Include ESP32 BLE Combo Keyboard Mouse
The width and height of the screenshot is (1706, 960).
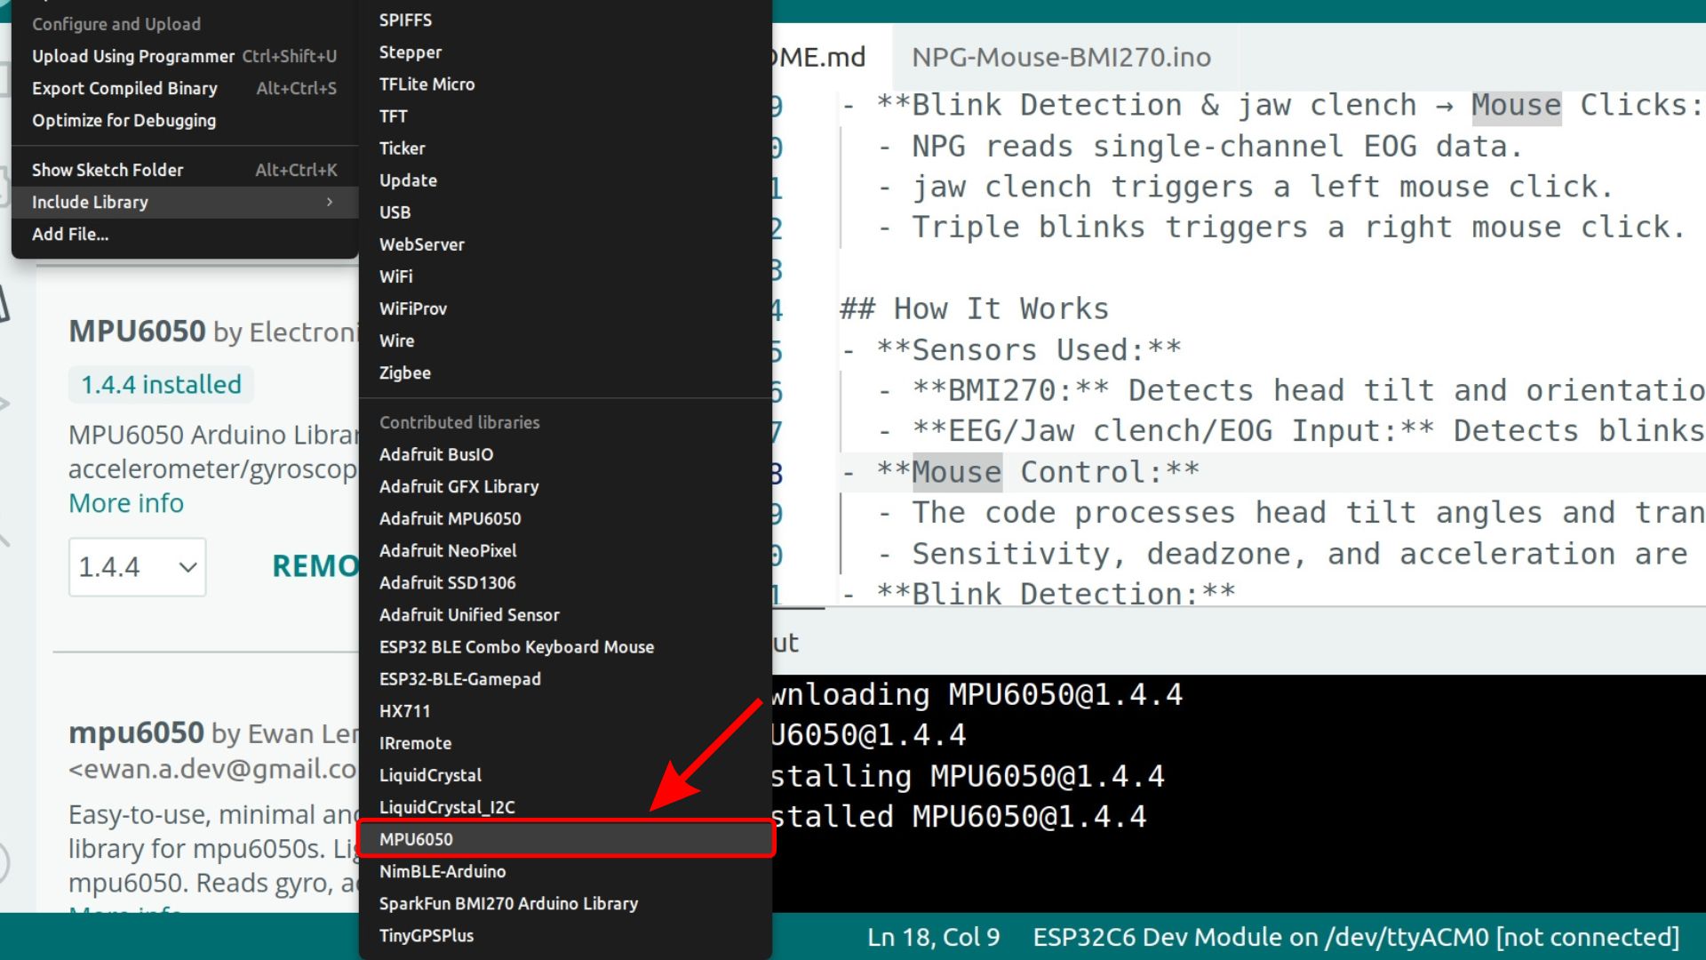(x=565, y=646)
